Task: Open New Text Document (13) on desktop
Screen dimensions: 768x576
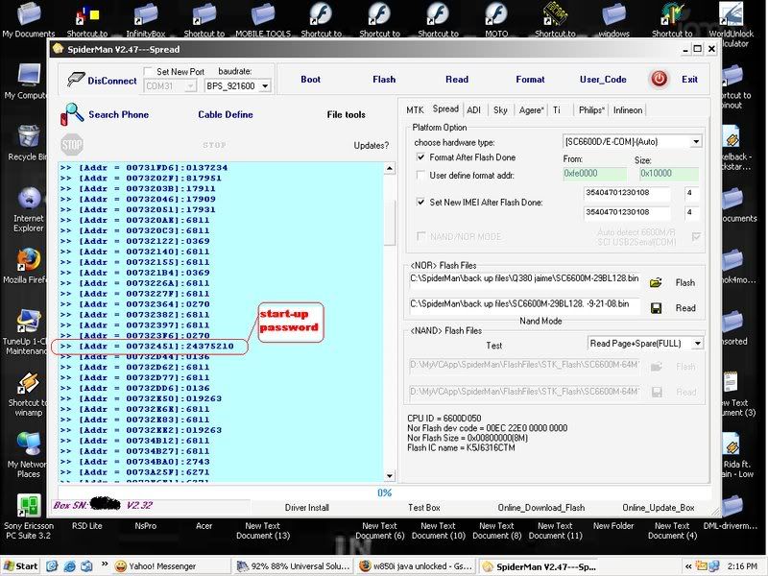Action: [263, 531]
